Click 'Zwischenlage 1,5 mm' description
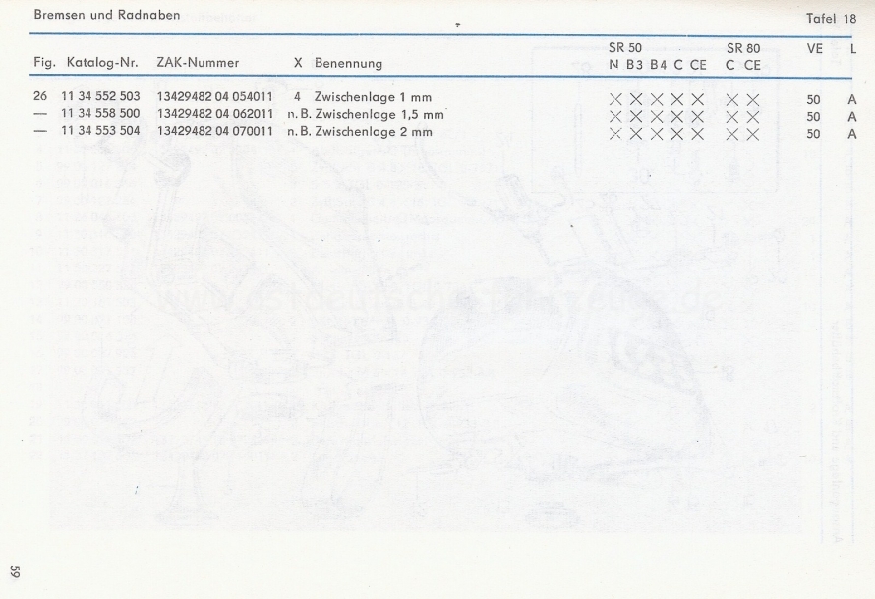 pos(379,115)
